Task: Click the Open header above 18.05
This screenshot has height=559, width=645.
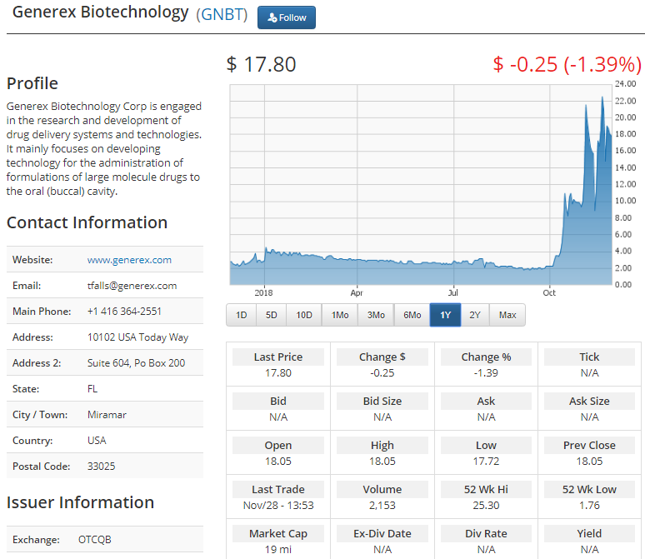Action: [278, 445]
